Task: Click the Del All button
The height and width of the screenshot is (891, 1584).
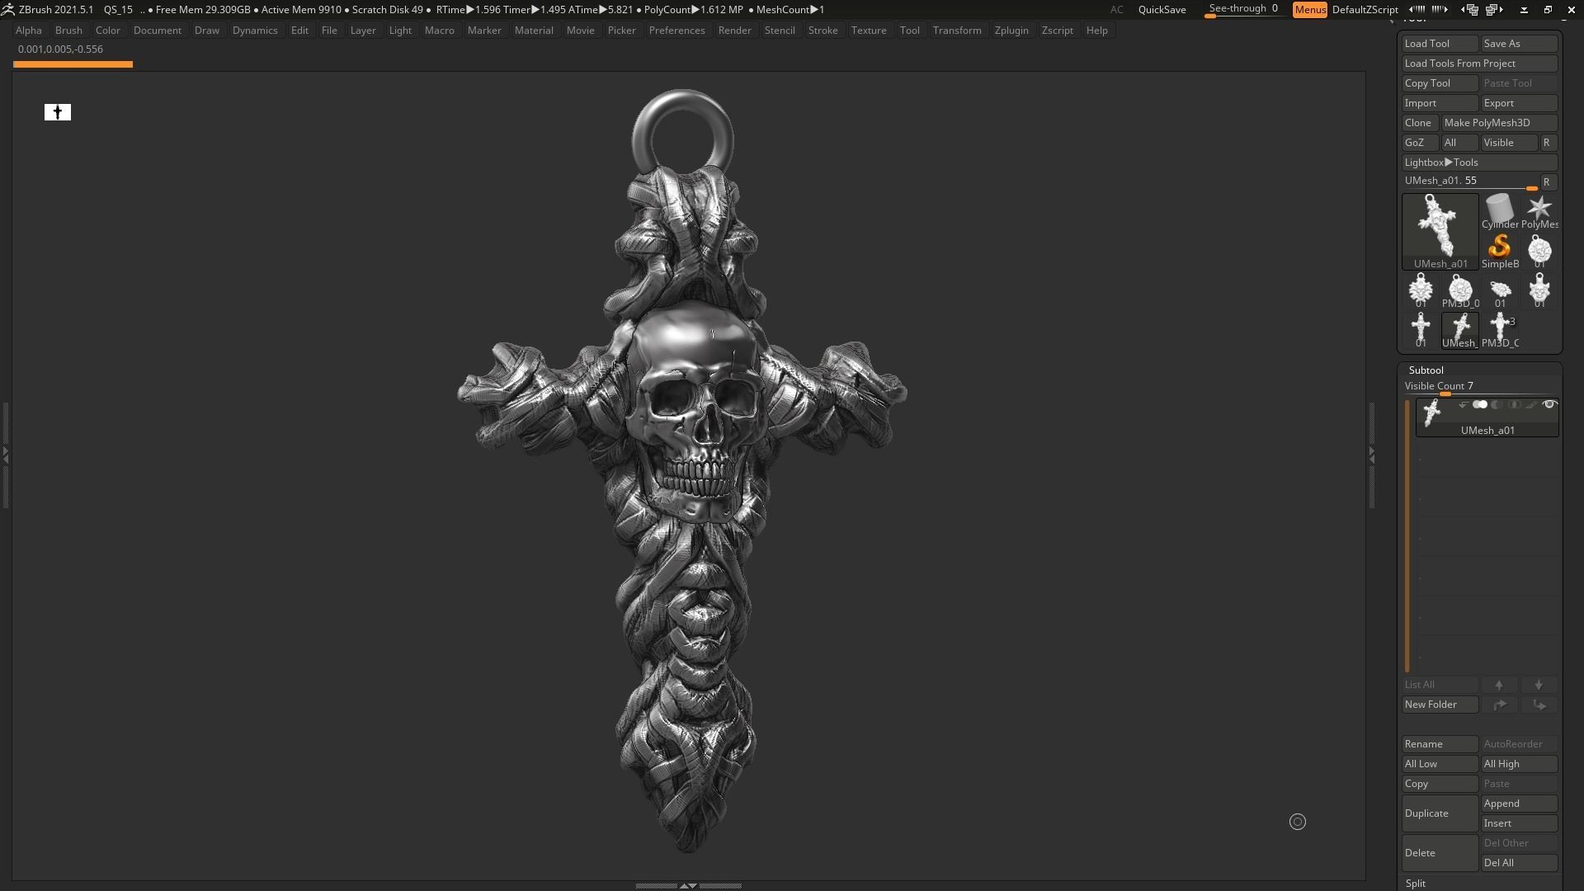Action: (1520, 863)
